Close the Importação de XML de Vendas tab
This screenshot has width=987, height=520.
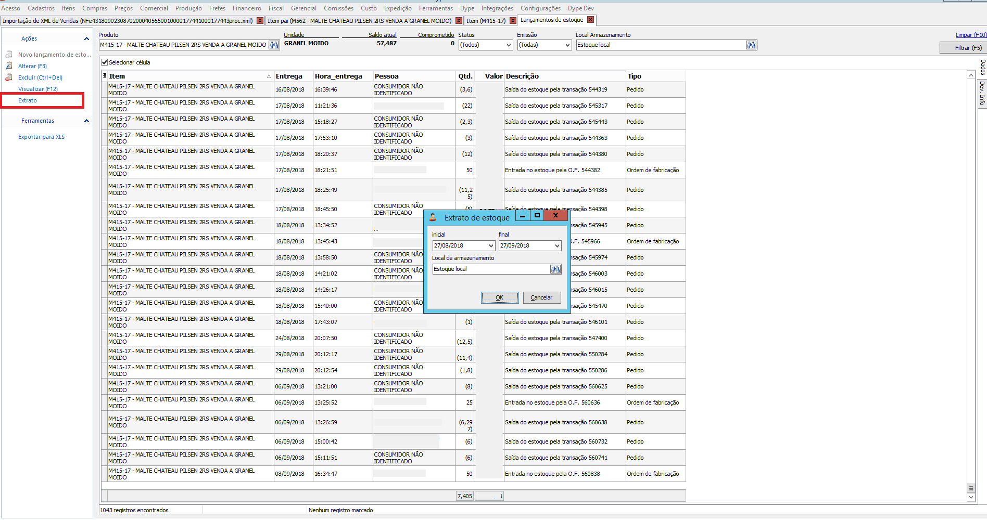pyautogui.click(x=260, y=21)
